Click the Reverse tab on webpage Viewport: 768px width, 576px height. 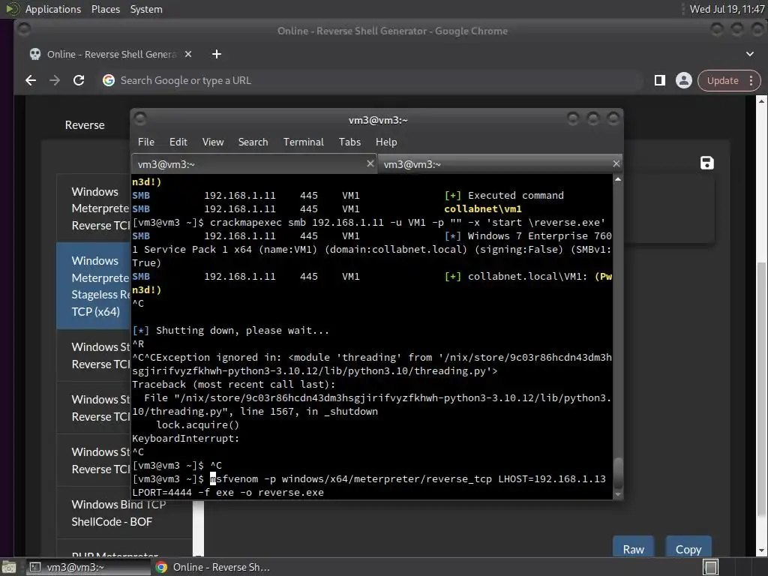(x=85, y=125)
